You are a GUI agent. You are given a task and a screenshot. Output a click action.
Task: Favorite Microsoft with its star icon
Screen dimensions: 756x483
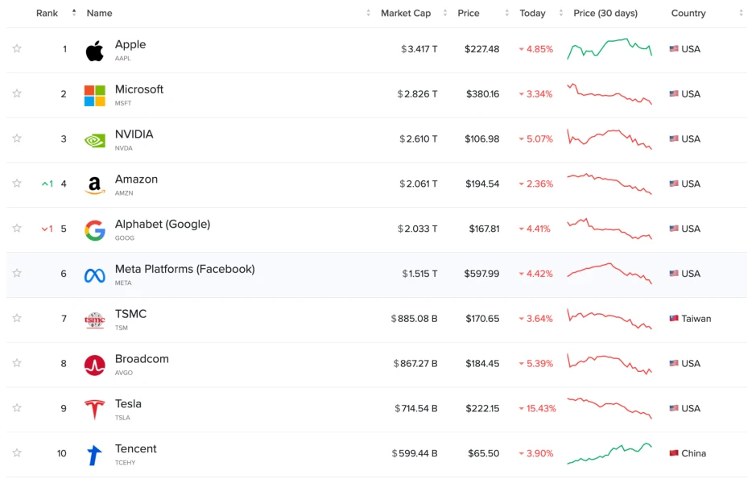(x=17, y=93)
